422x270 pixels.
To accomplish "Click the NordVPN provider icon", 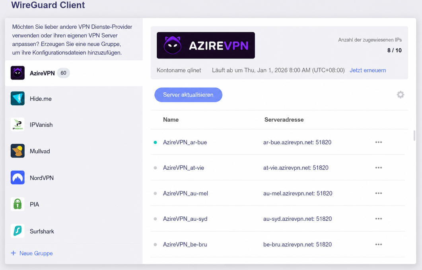I will 18,178.
